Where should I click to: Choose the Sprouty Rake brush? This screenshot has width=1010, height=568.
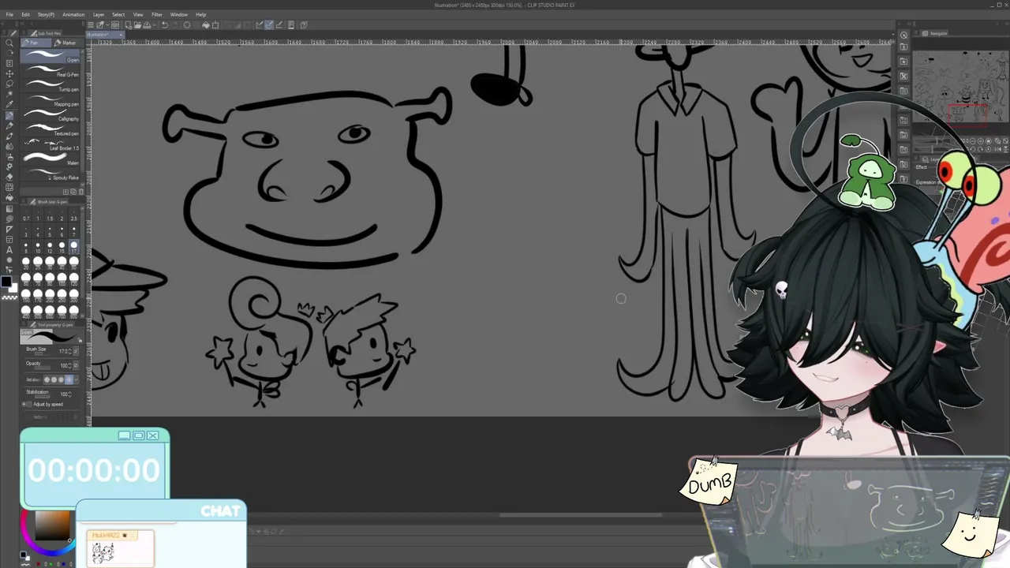click(x=52, y=175)
